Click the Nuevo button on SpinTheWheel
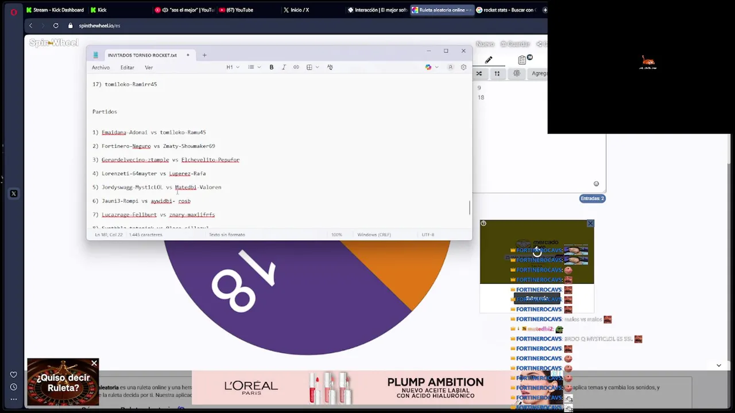Viewport: 735px width, 413px height. [484, 44]
